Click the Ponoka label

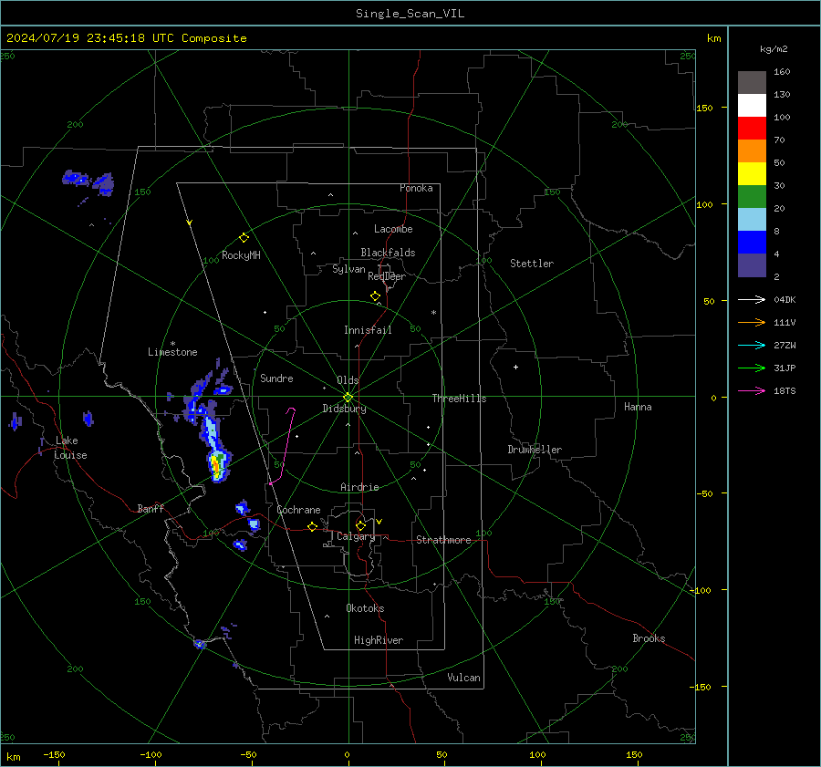416,188
